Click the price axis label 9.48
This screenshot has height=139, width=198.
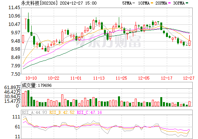click(x=16, y=41)
